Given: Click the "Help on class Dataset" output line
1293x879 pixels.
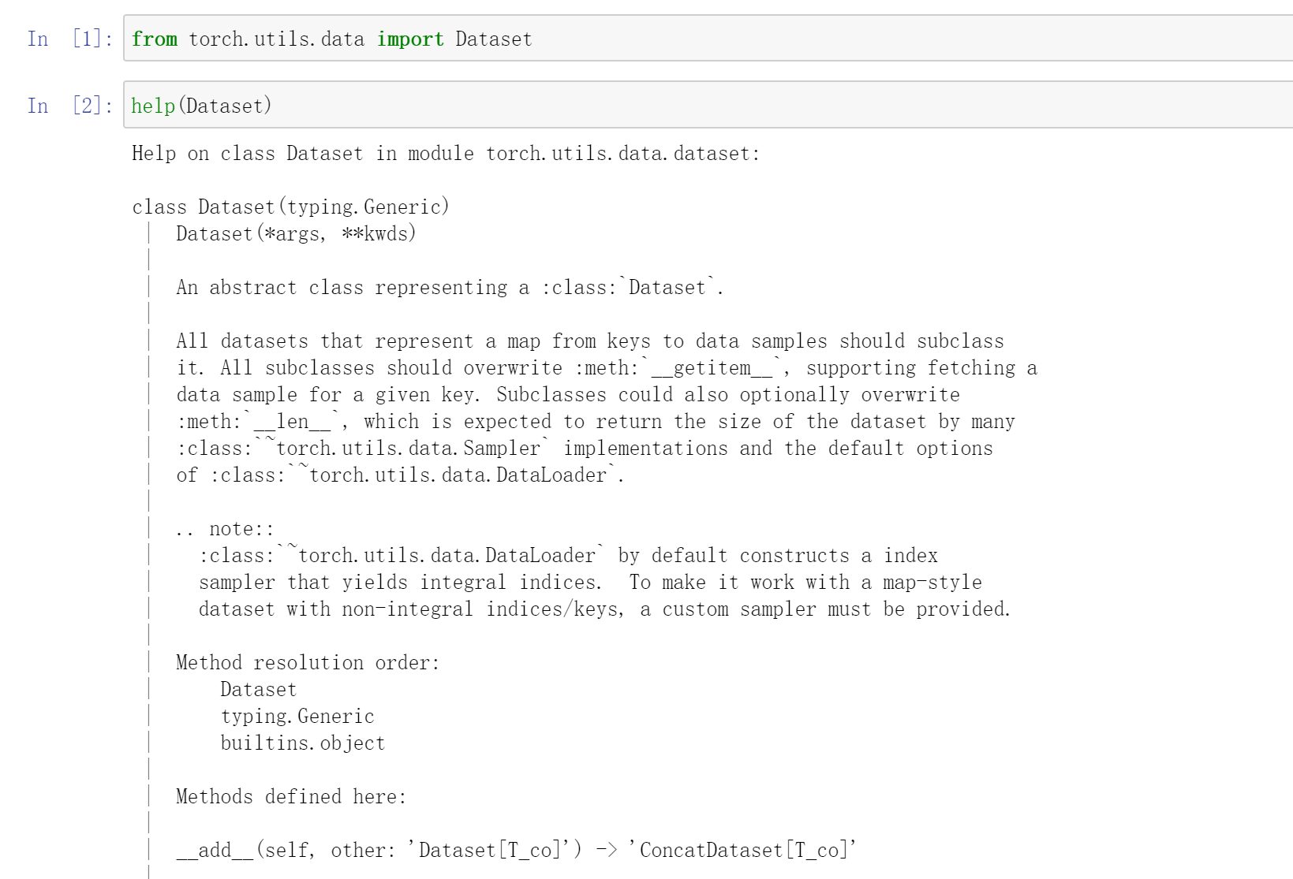Looking at the screenshot, I should click(445, 154).
